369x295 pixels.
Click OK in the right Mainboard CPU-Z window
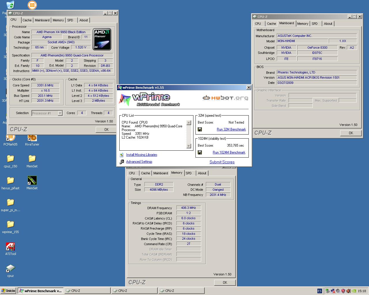351,133
